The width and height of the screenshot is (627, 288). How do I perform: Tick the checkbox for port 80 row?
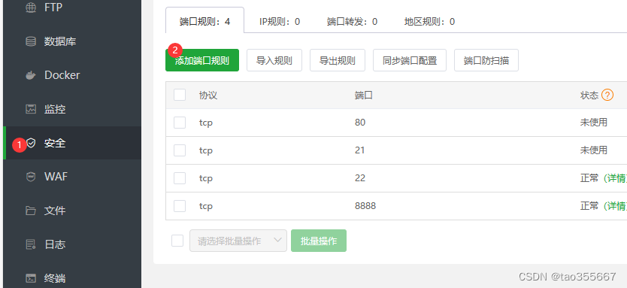coord(180,123)
